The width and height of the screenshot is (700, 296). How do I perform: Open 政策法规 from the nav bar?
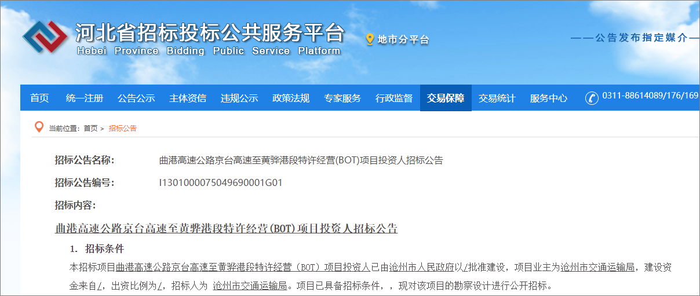pos(291,98)
